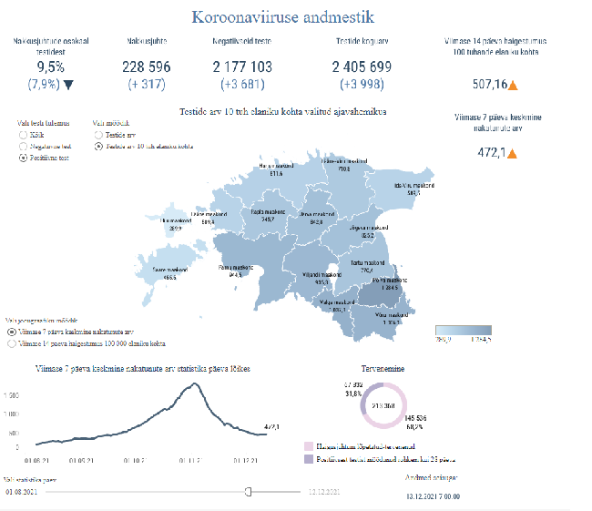Select 'Viimase 14 päeva haigestumus' option
This screenshot has width=592, height=511.
12,344
